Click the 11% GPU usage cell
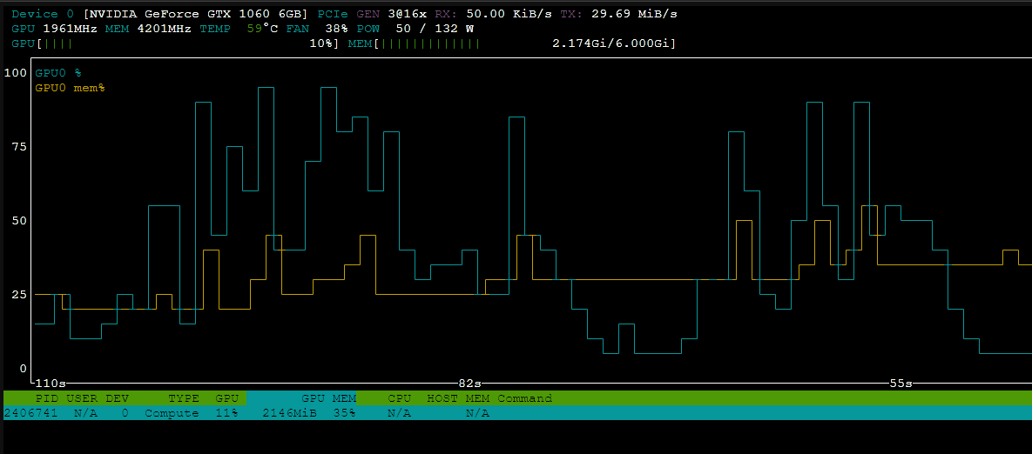 click(227, 413)
